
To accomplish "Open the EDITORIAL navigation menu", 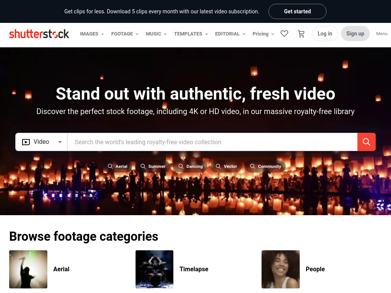I will pyautogui.click(x=230, y=34).
